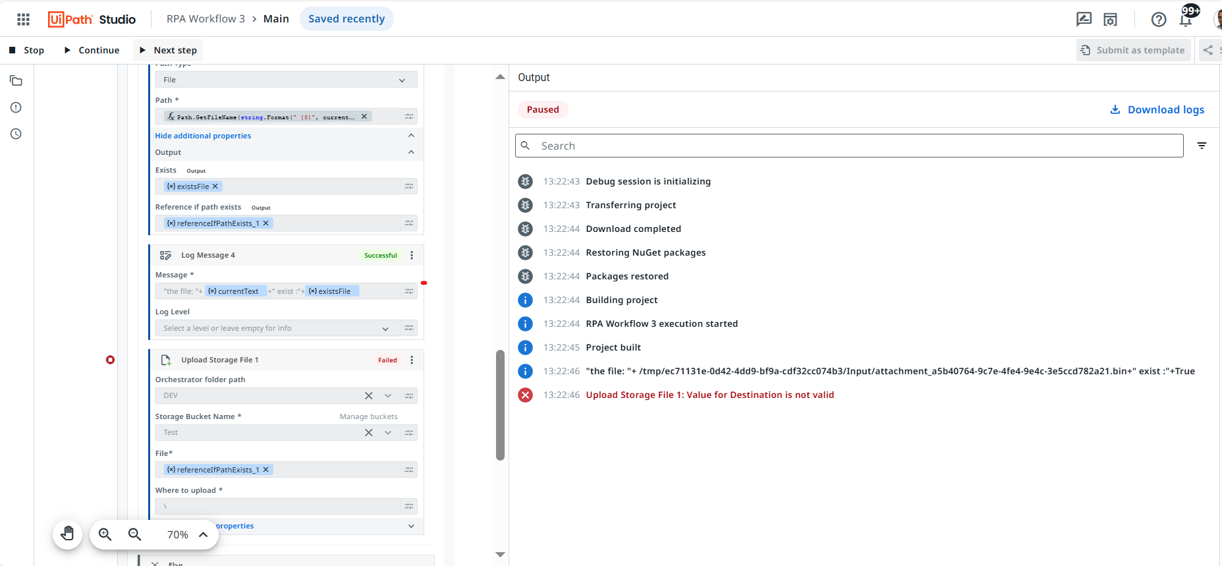Continue the paused execution
The width and height of the screenshot is (1222, 566).
(x=92, y=50)
